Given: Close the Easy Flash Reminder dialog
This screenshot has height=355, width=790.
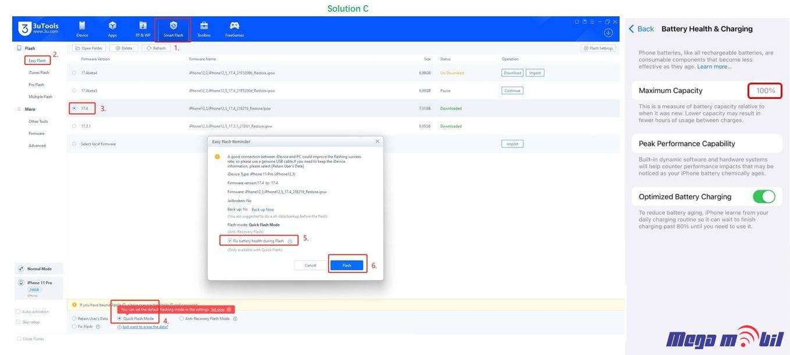Looking at the screenshot, I should coord(377,141).
